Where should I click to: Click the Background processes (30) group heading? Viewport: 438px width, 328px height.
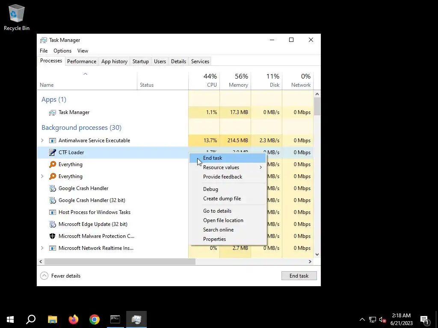81,128
